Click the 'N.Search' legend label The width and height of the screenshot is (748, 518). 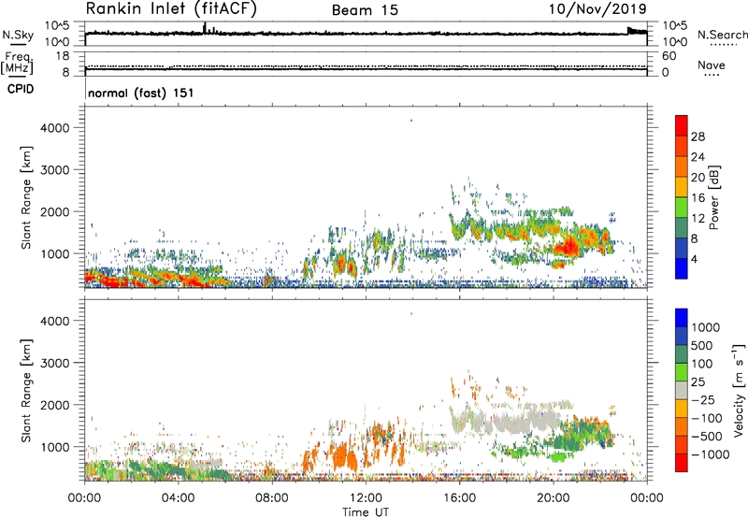point(722,35)
